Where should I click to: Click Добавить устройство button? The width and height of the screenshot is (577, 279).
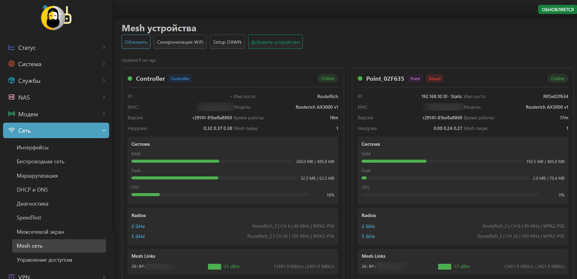pos(275,42)
